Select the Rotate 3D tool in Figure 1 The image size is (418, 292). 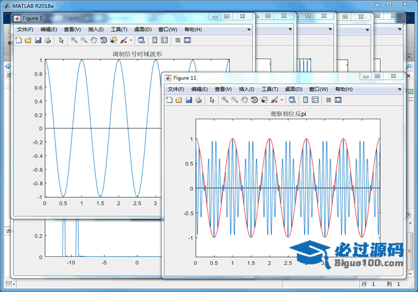pos(103,40)
